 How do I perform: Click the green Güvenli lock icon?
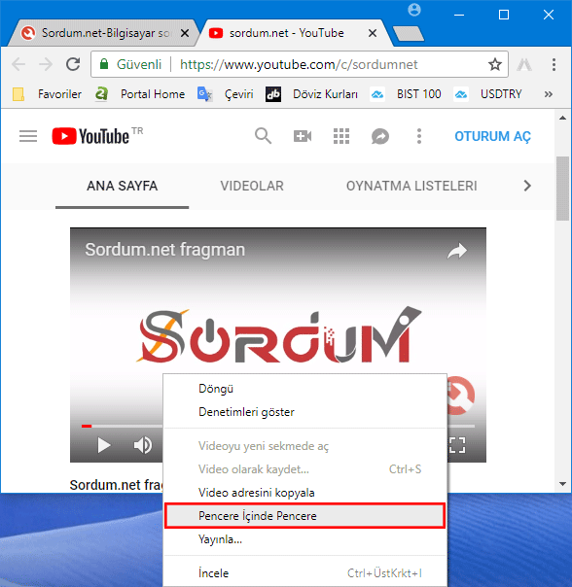[104, 64]
